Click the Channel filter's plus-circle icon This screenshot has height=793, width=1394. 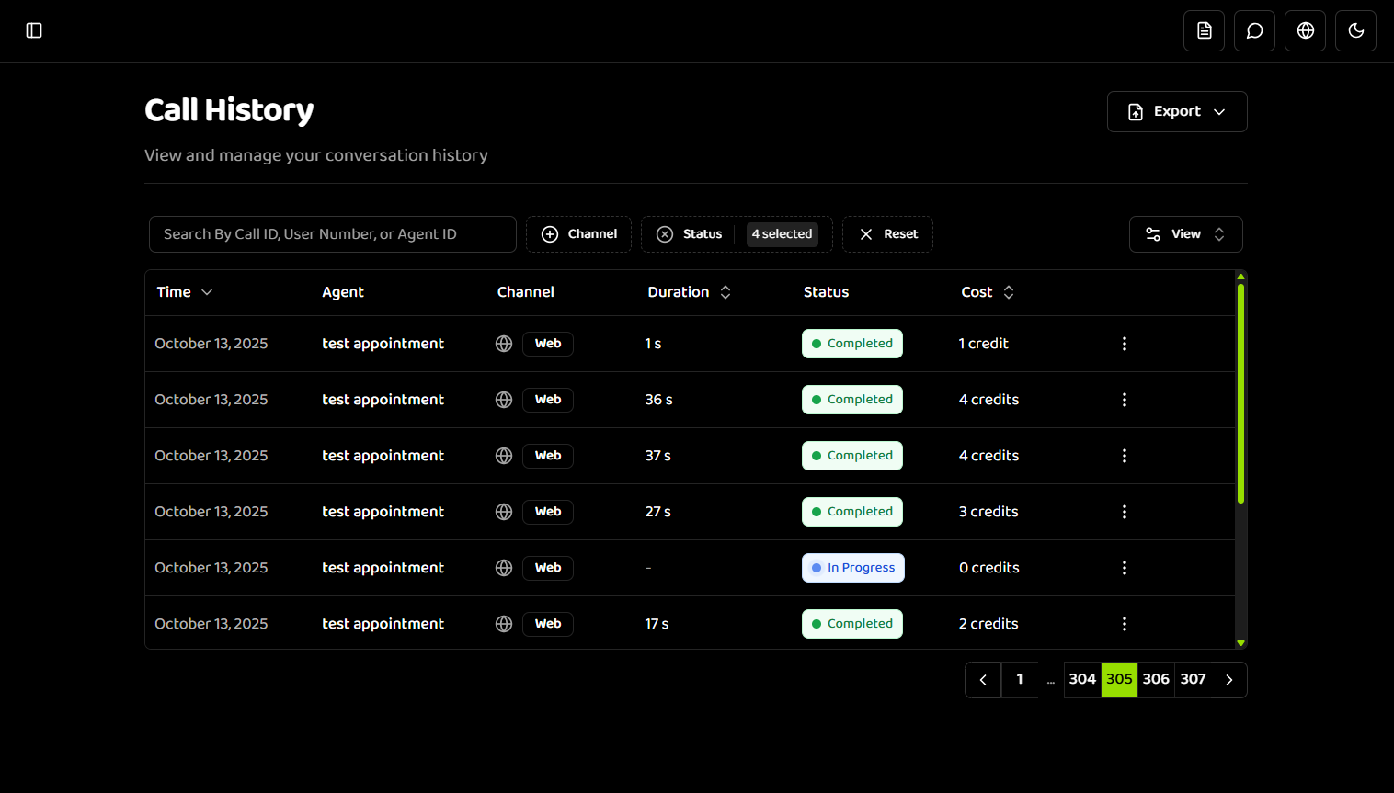coord(551,233)
